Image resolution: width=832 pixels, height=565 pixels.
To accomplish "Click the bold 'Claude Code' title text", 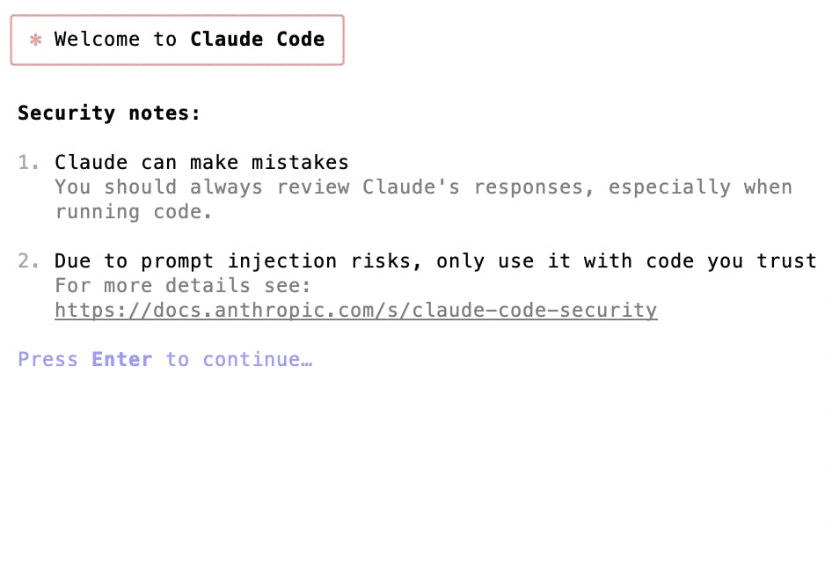I will tap(258, 40).
